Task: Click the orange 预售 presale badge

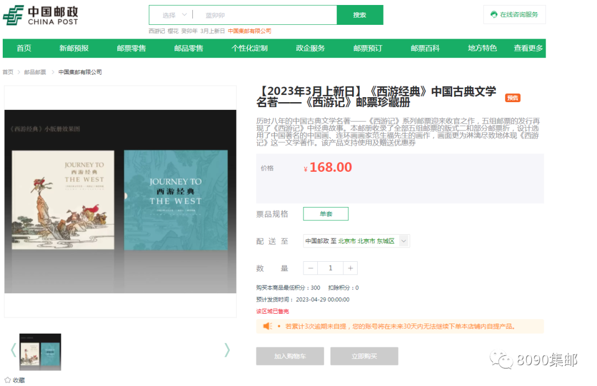Action: click(512, 98)
